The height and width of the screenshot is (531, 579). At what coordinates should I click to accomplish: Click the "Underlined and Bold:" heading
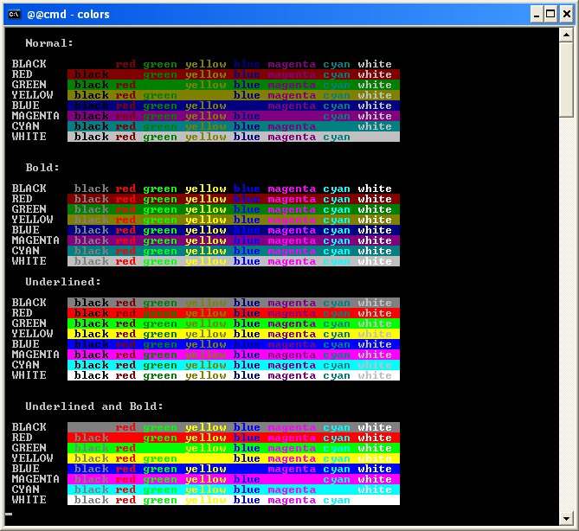pos(94,406)
